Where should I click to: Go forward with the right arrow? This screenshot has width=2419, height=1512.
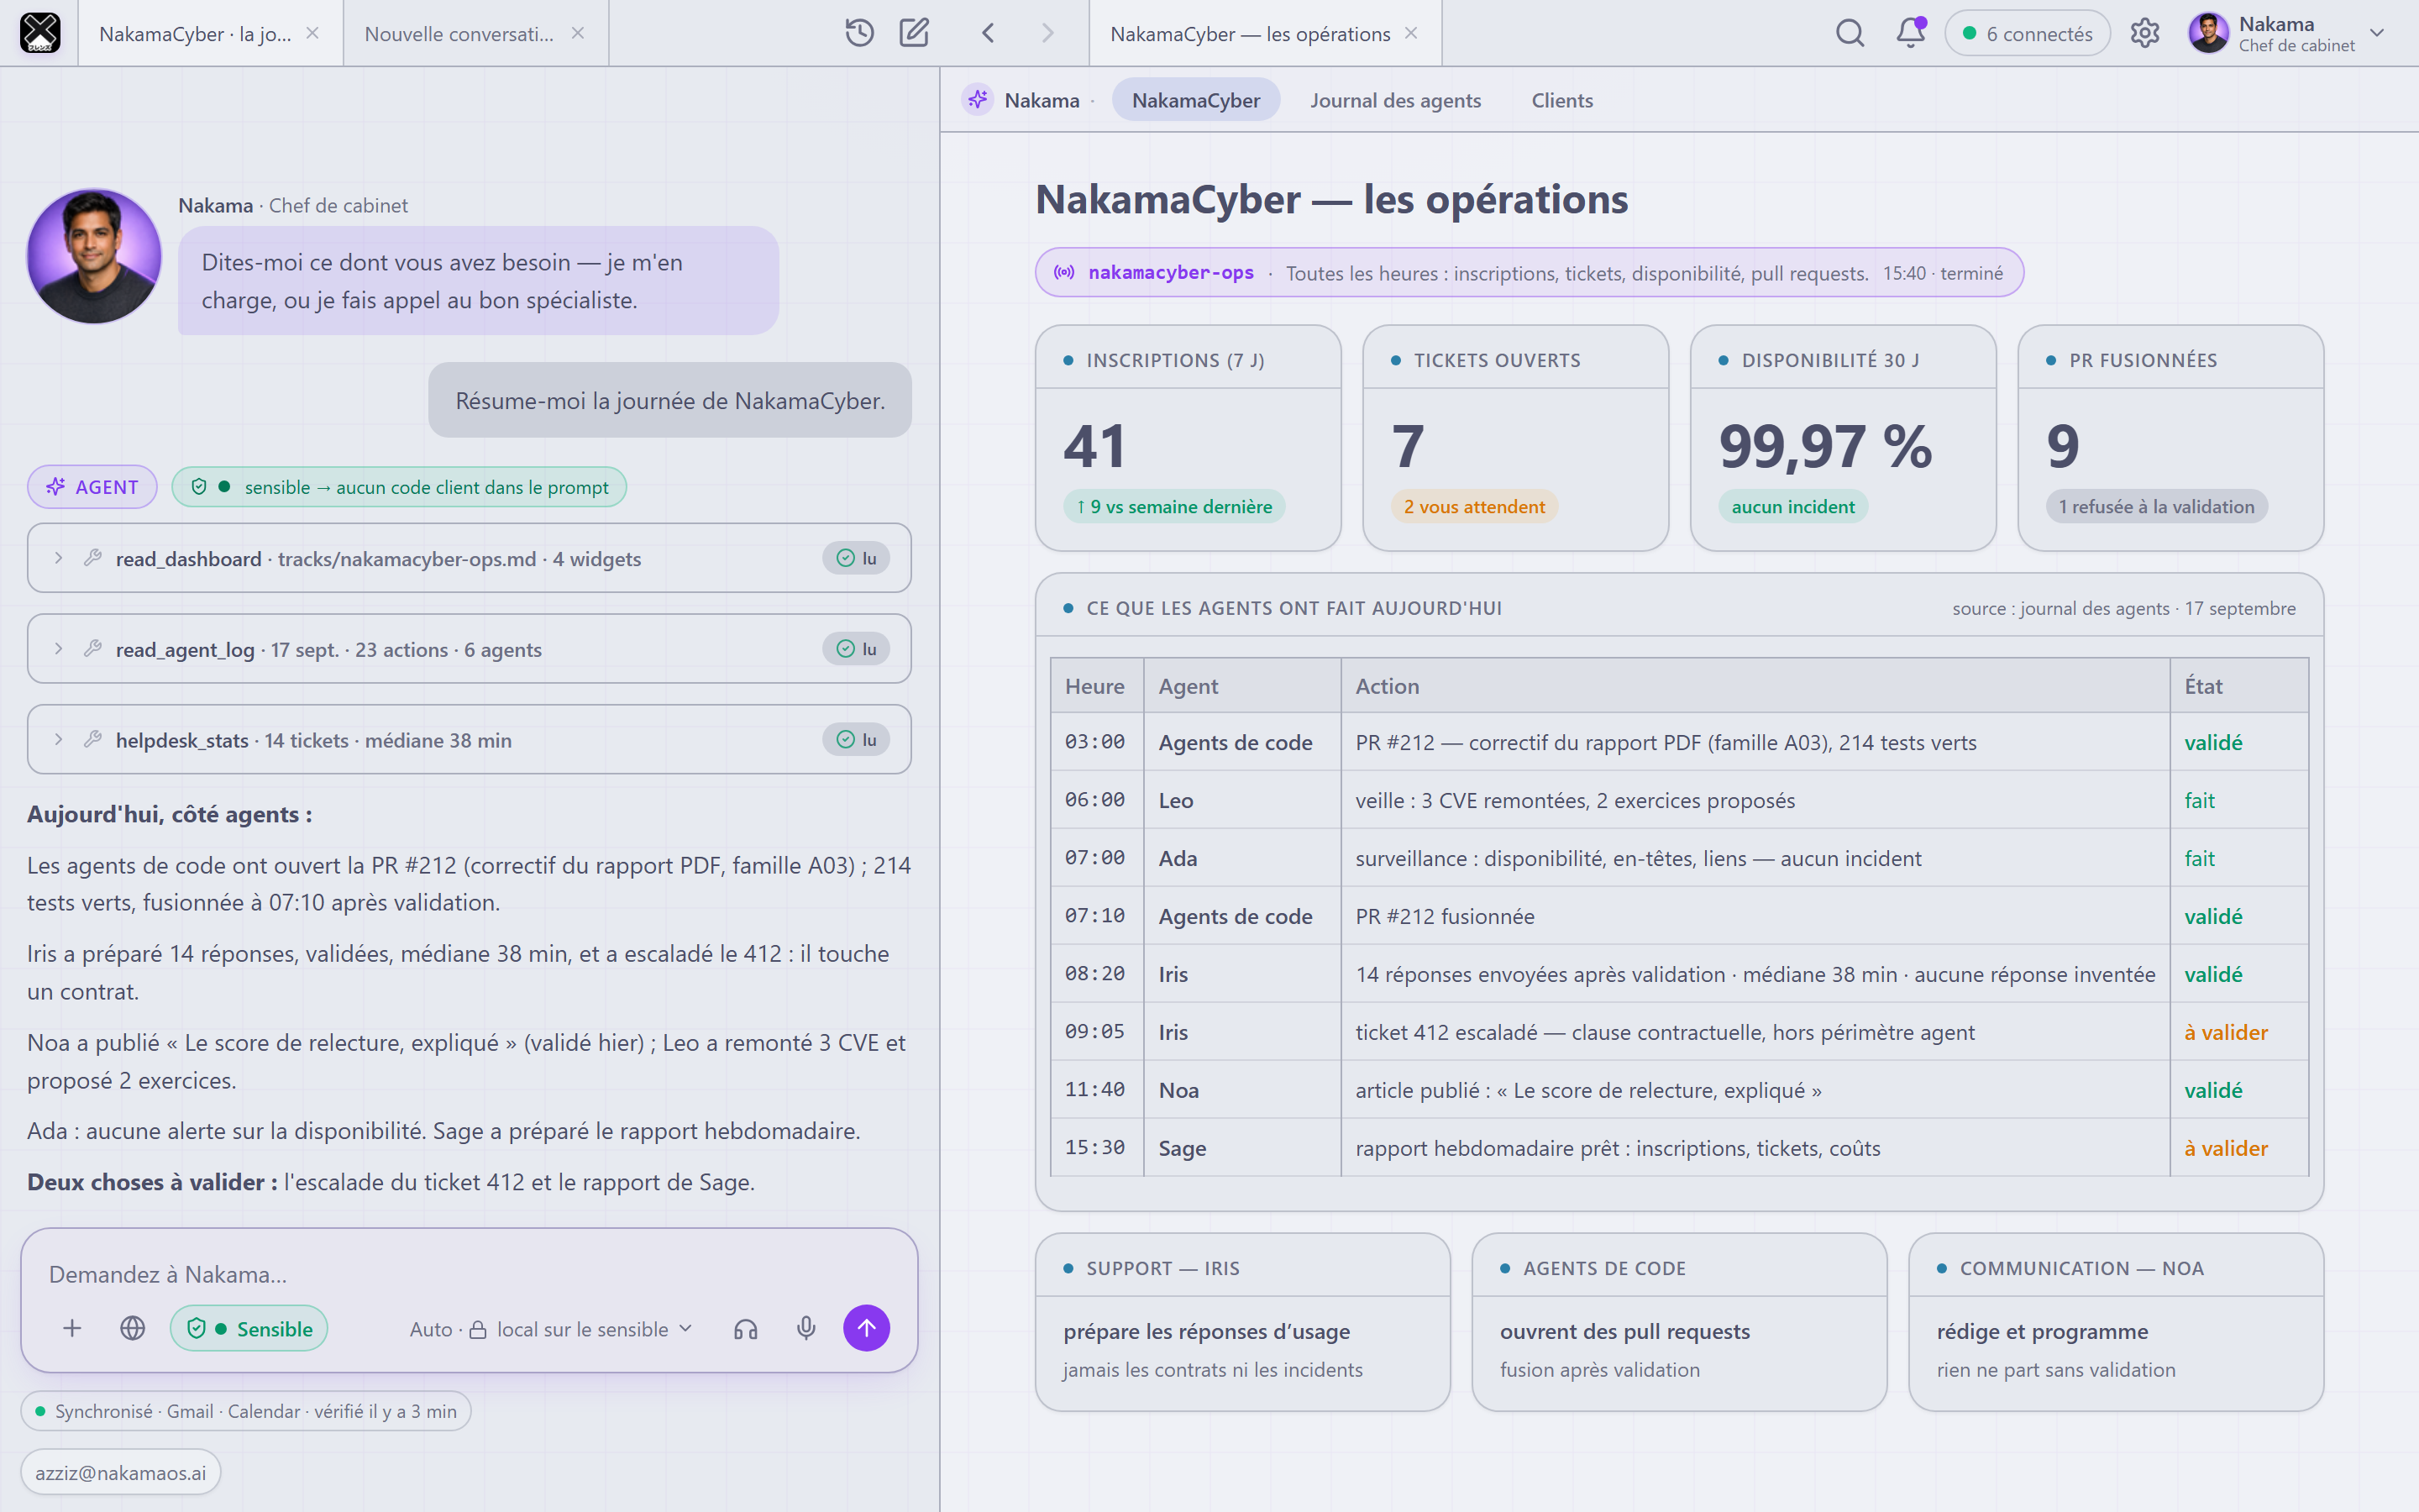(1047, 33)
